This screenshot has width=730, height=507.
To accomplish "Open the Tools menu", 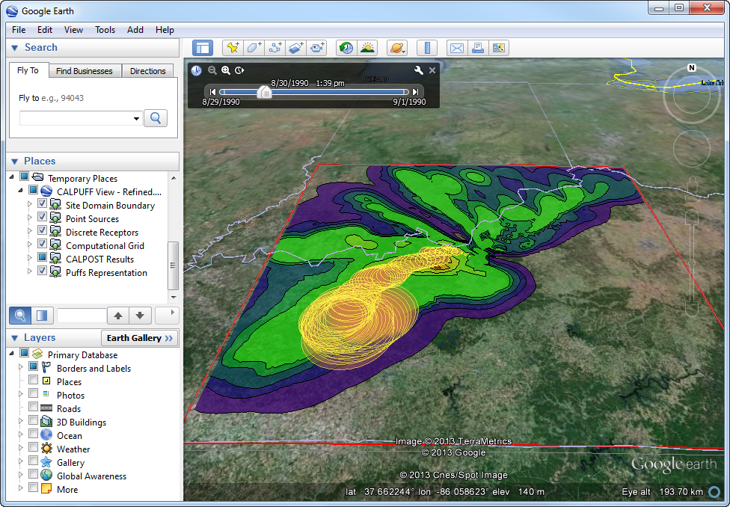I will pos(105,30).
